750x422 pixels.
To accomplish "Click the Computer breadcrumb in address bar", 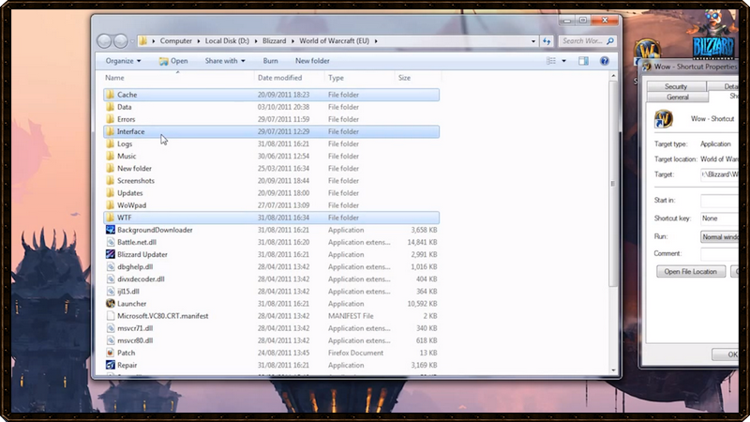I will point(176,41).
